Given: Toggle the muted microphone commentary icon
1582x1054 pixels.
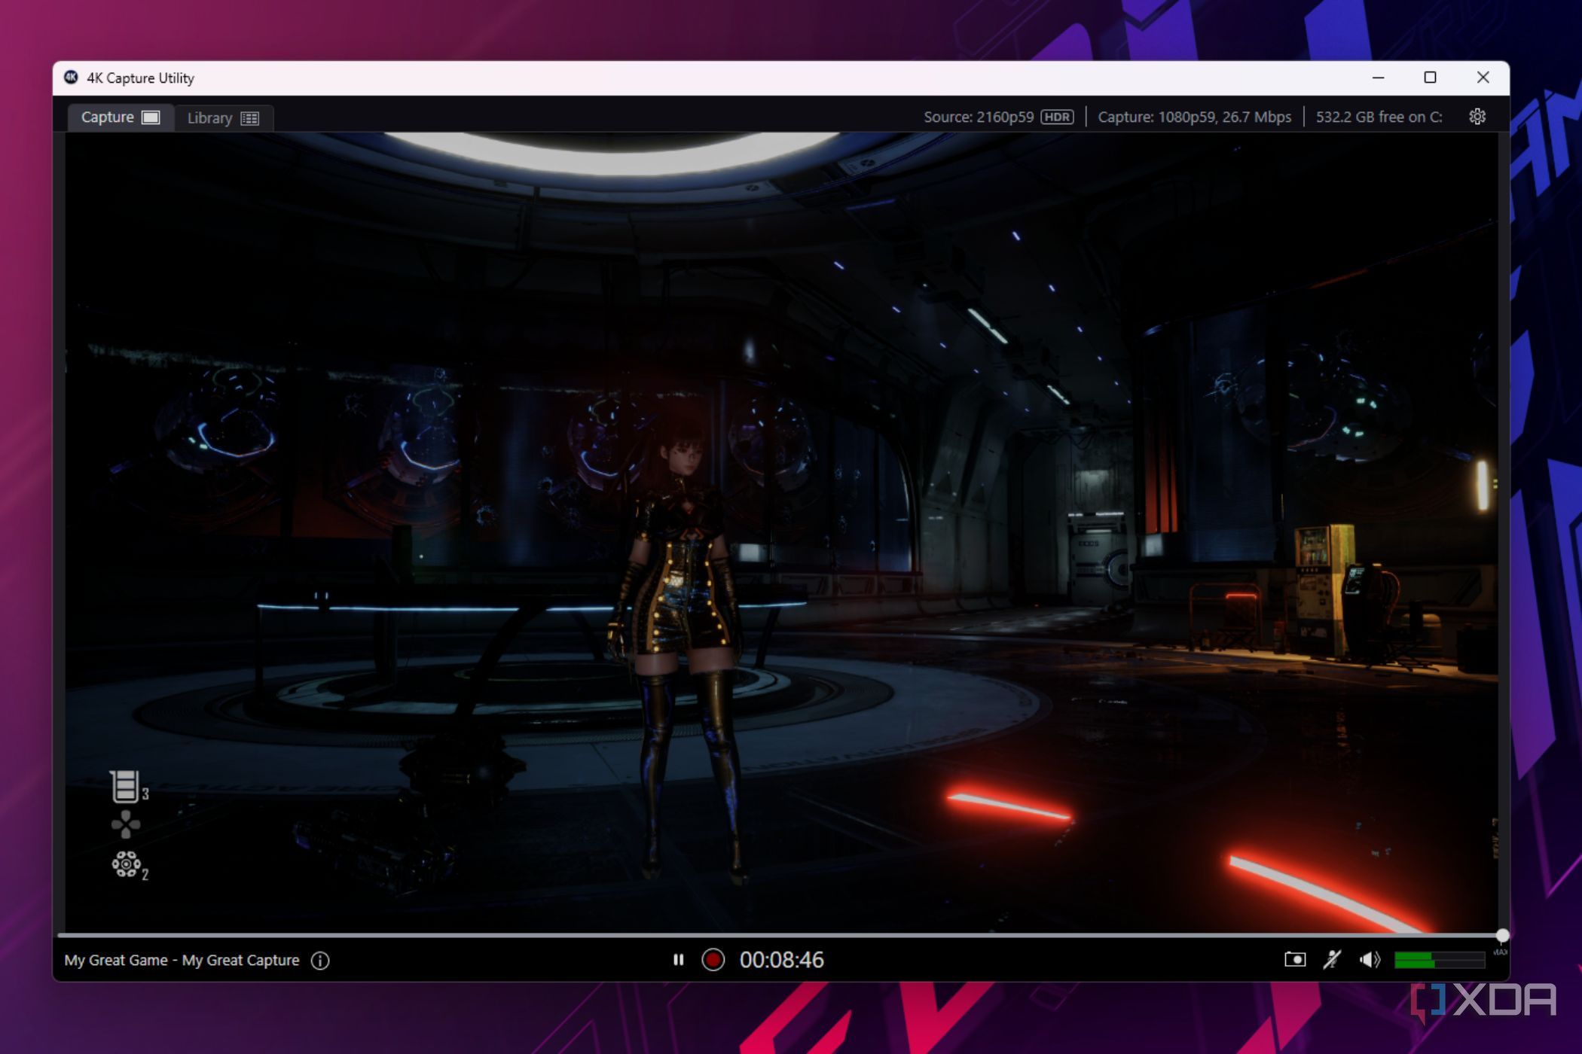Looking at the screenshot, I should 1332,959.
